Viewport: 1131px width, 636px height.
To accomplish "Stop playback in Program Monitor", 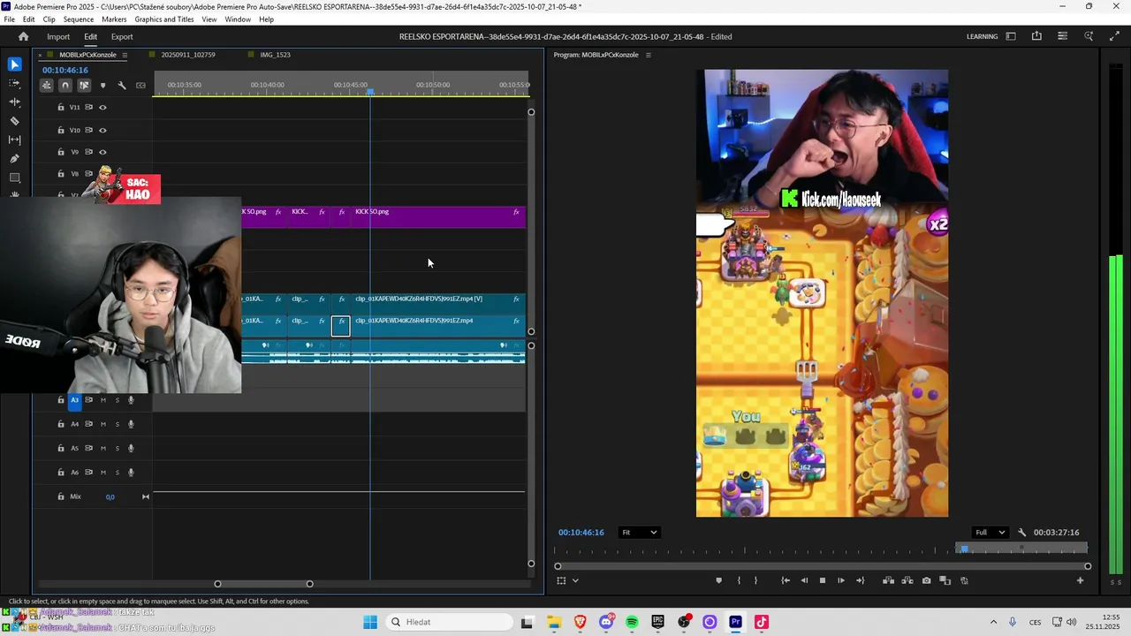I will tap(823, 580).
